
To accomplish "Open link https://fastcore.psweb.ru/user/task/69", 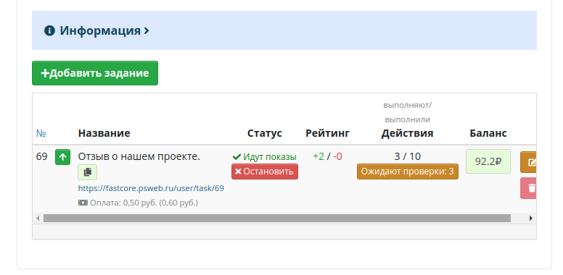I will (x=151, y=188).
